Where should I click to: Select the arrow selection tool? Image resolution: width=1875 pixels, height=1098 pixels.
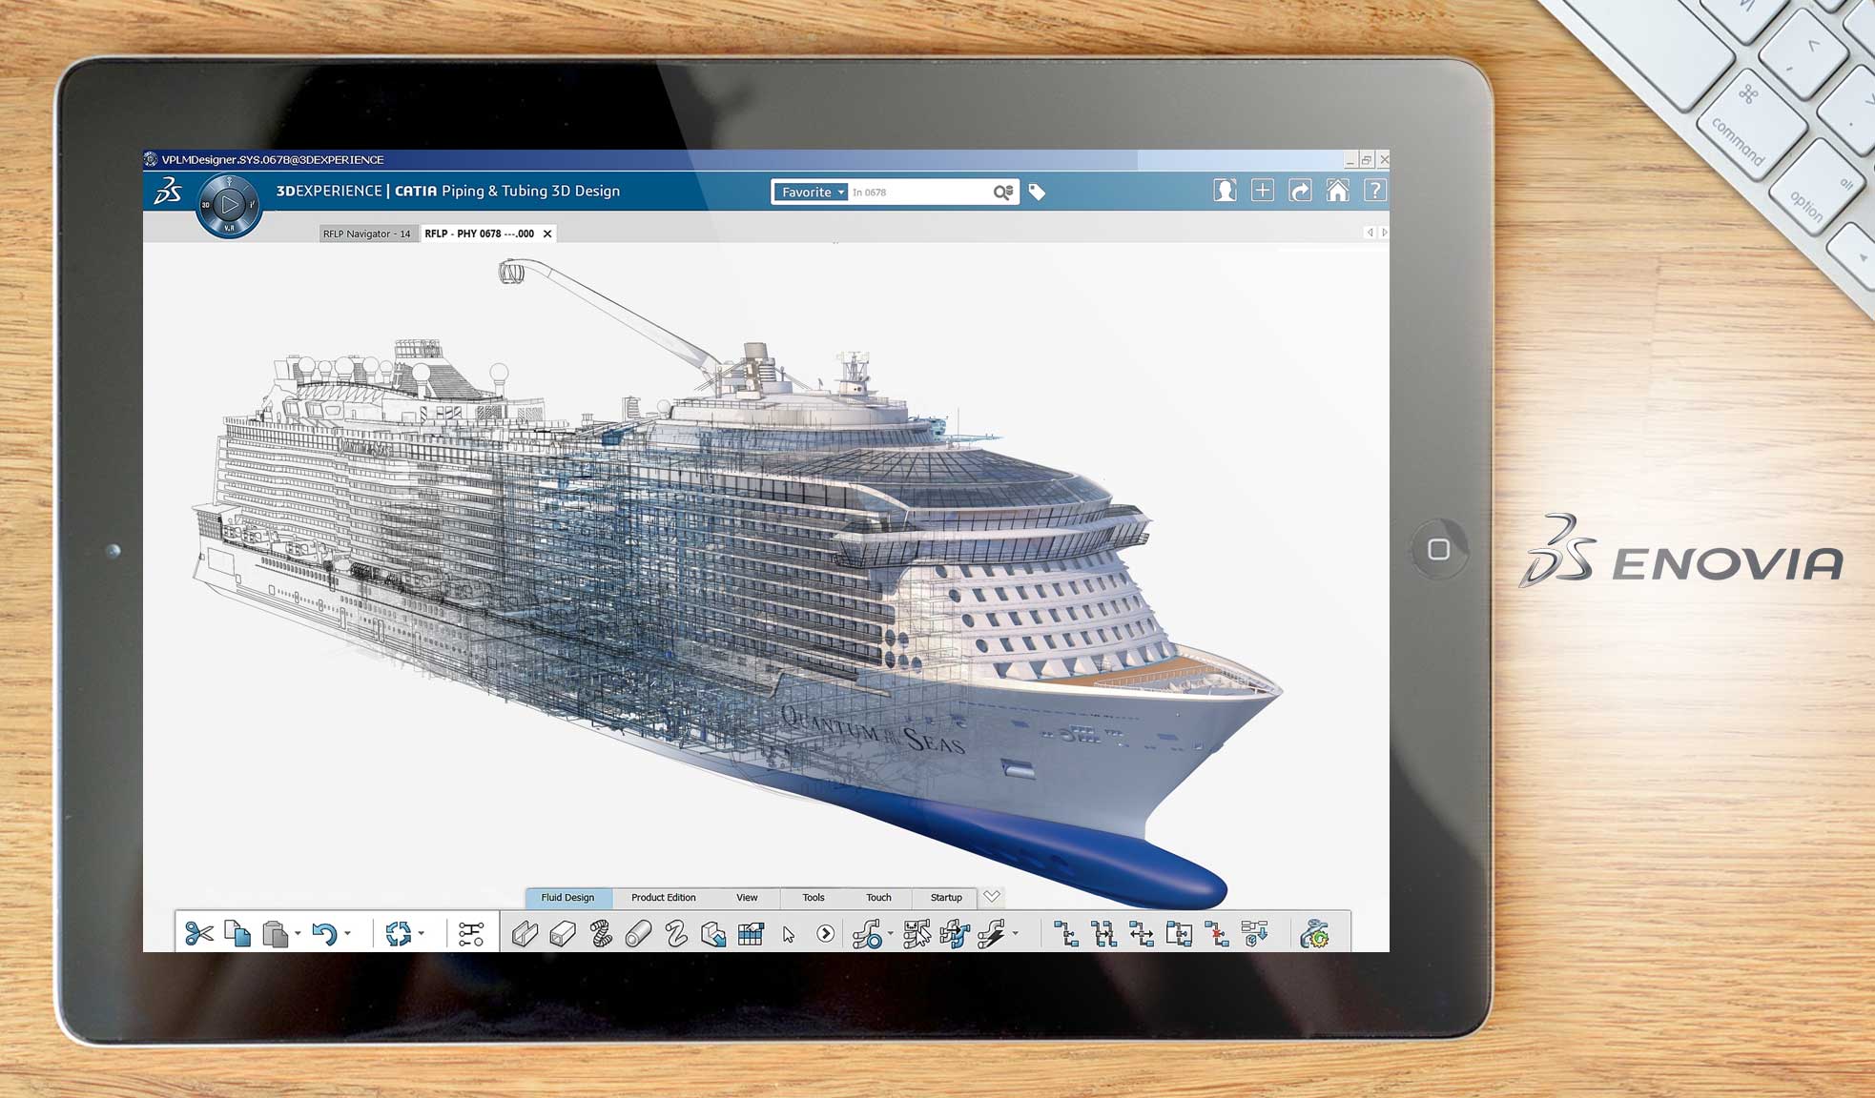790,933
